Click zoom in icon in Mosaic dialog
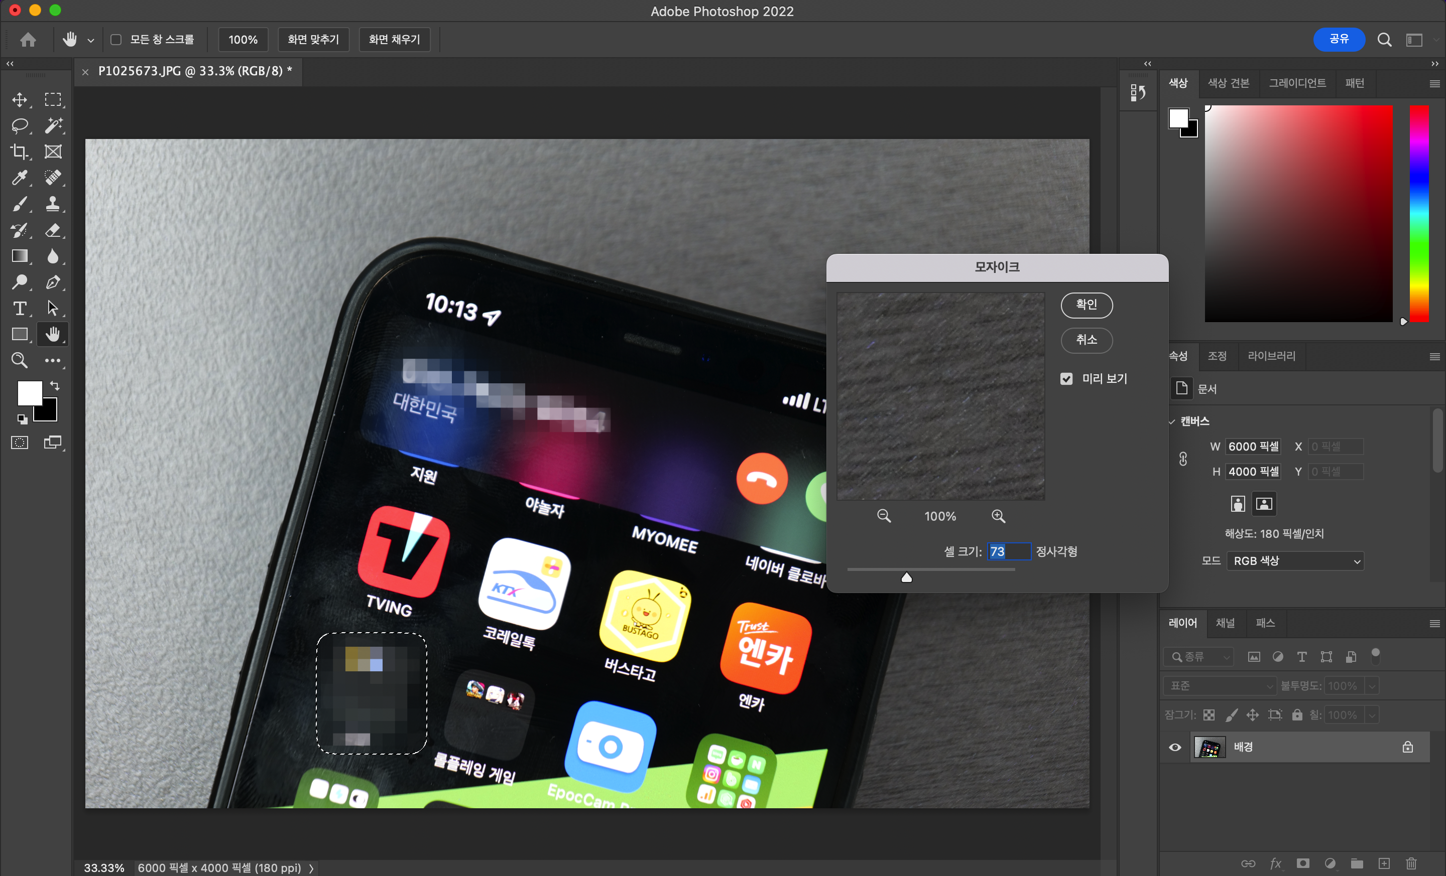The height and width of the screenshot is (876, 1446). [998, 516]
